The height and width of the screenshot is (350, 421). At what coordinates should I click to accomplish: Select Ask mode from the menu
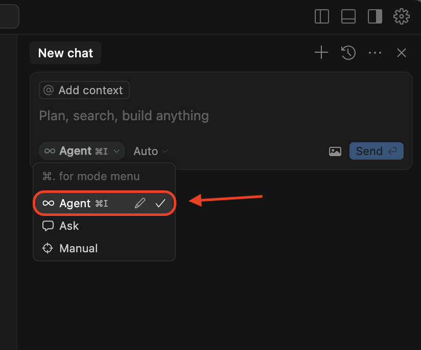[x=69, y=226]
